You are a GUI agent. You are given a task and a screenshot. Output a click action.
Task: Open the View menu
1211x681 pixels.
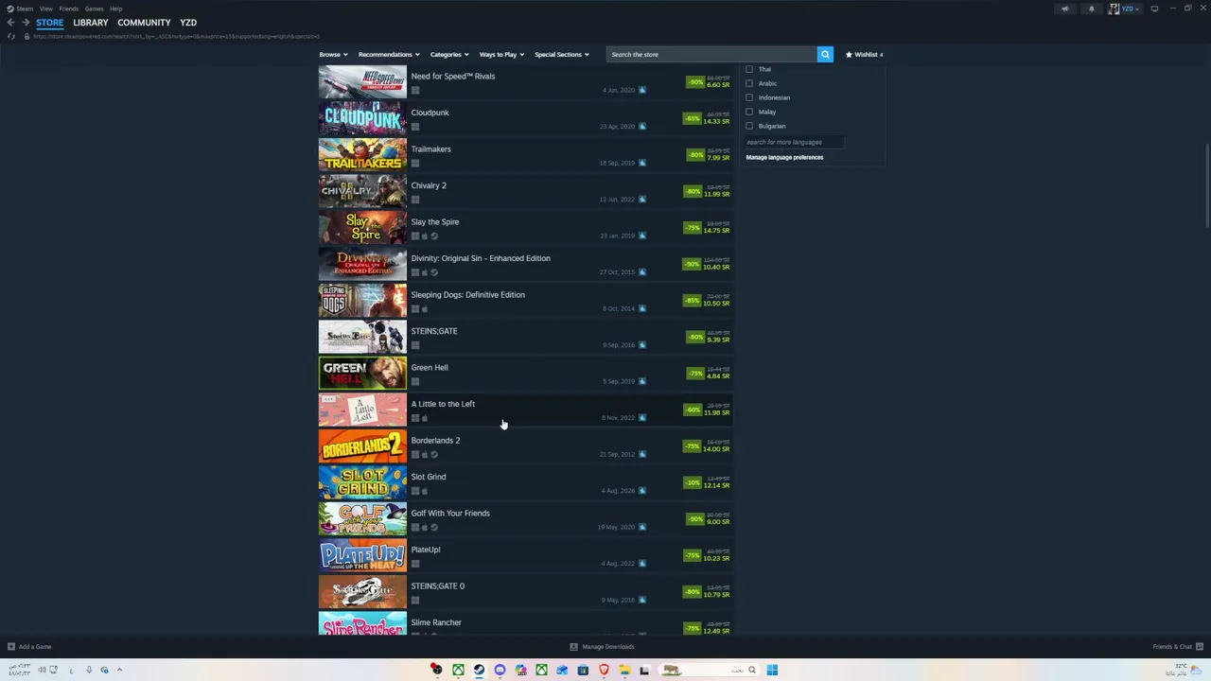[45, 9]
